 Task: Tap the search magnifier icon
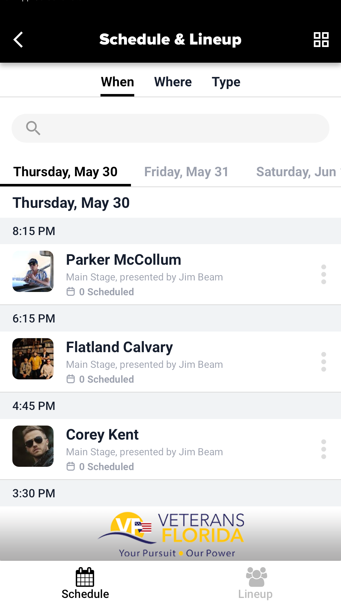point(33,128)
